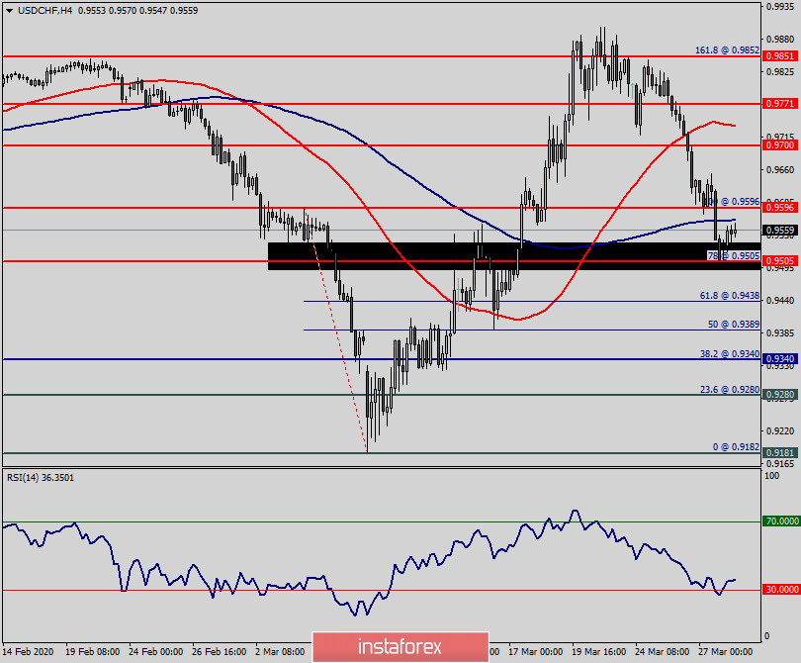Click the RSI(14) indicator label
The height and width of the screenshot is (663, 801).
[41, 478]
